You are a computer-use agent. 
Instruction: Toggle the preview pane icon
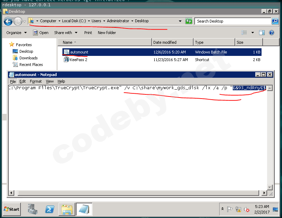(262, 33)
